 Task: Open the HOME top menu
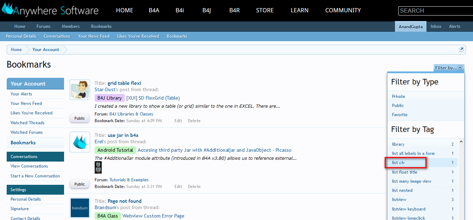pos(125,10)
